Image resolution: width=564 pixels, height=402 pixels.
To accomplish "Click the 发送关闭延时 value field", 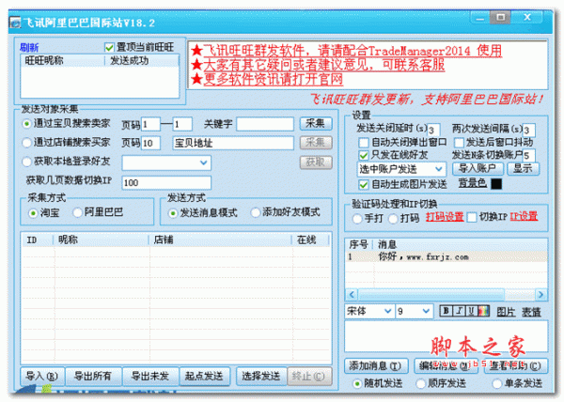I will (x=433, y=130).
